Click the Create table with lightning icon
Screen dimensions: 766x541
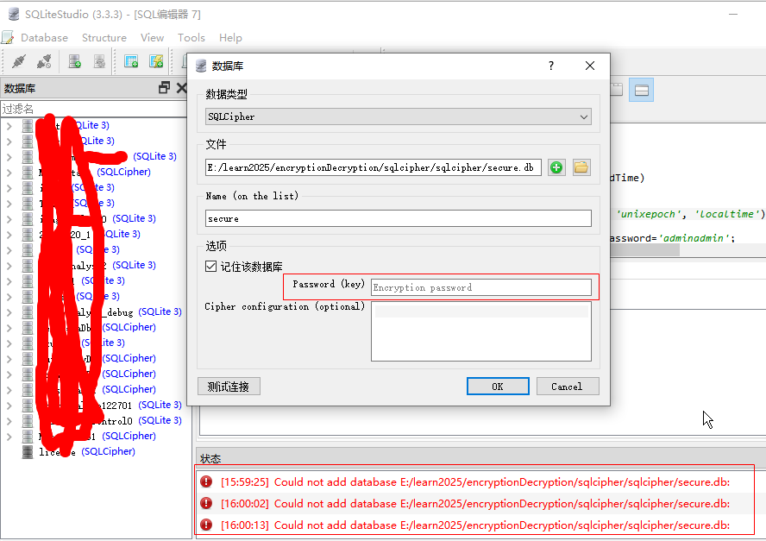tap(156, 61)
